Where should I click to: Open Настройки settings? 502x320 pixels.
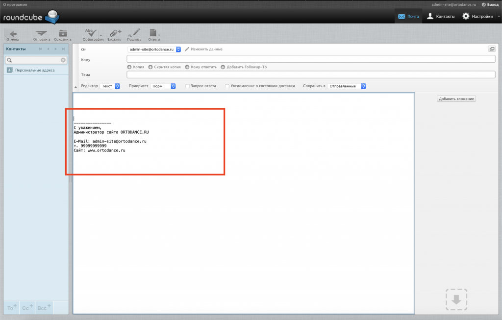point(477,16)
